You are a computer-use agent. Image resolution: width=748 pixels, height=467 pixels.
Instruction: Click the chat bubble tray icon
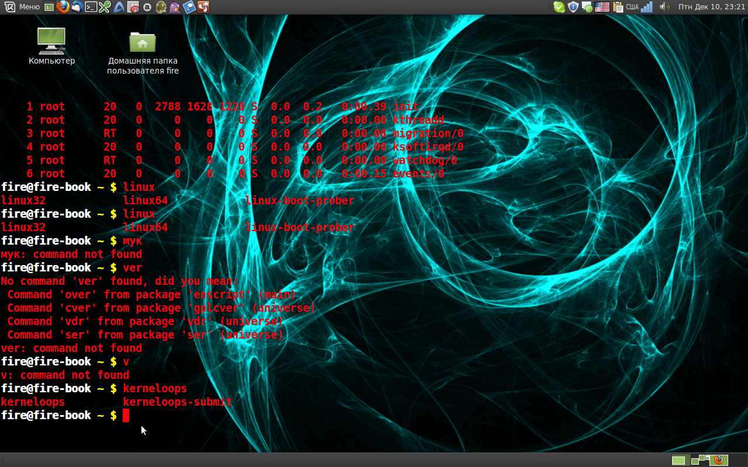click(x=587, y=7)
